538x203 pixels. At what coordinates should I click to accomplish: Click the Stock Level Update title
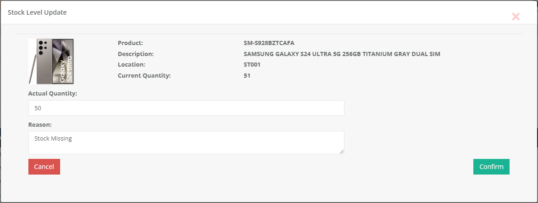pyautogui.click(x=37, y=12)
